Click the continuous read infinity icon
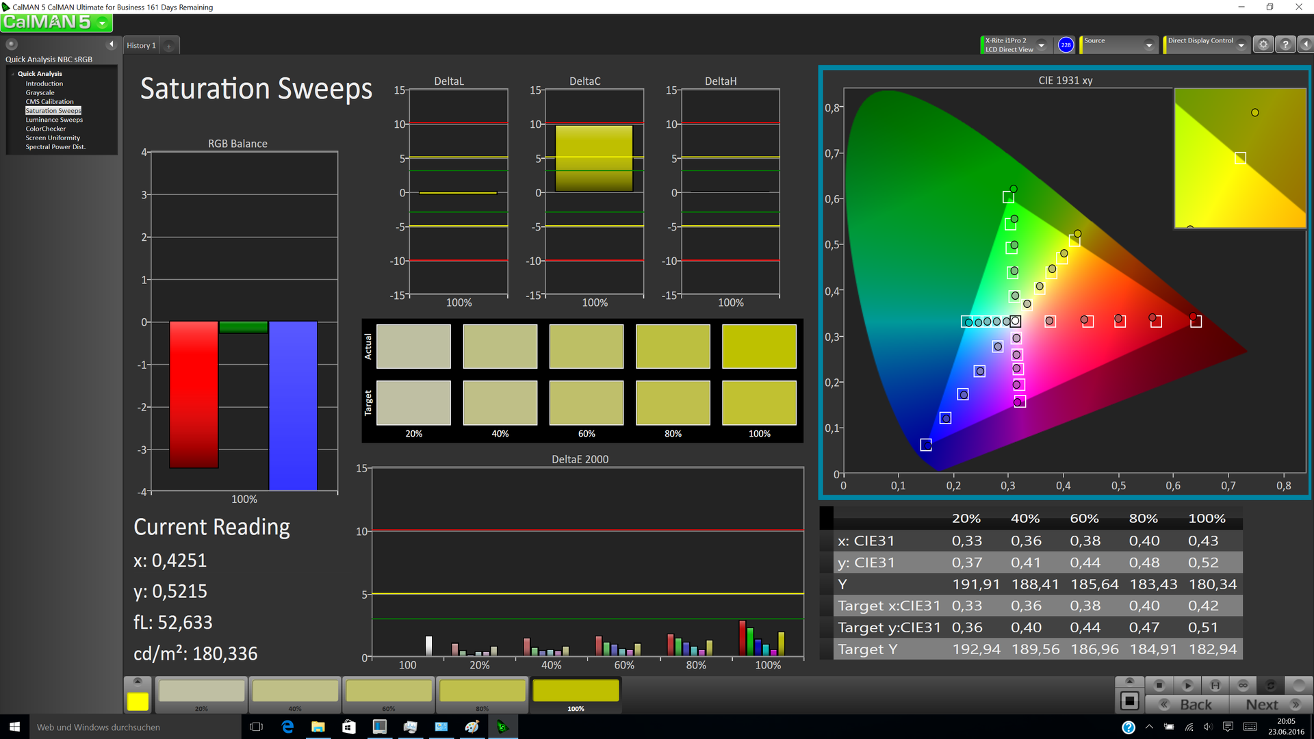Screen dimensions: 1314x739 pyautogui.click(x=1243, y=685)
